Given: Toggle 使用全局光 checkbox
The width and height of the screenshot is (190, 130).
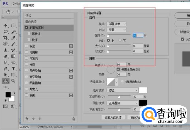Looking at the screenshot, I should pos(118,69).
